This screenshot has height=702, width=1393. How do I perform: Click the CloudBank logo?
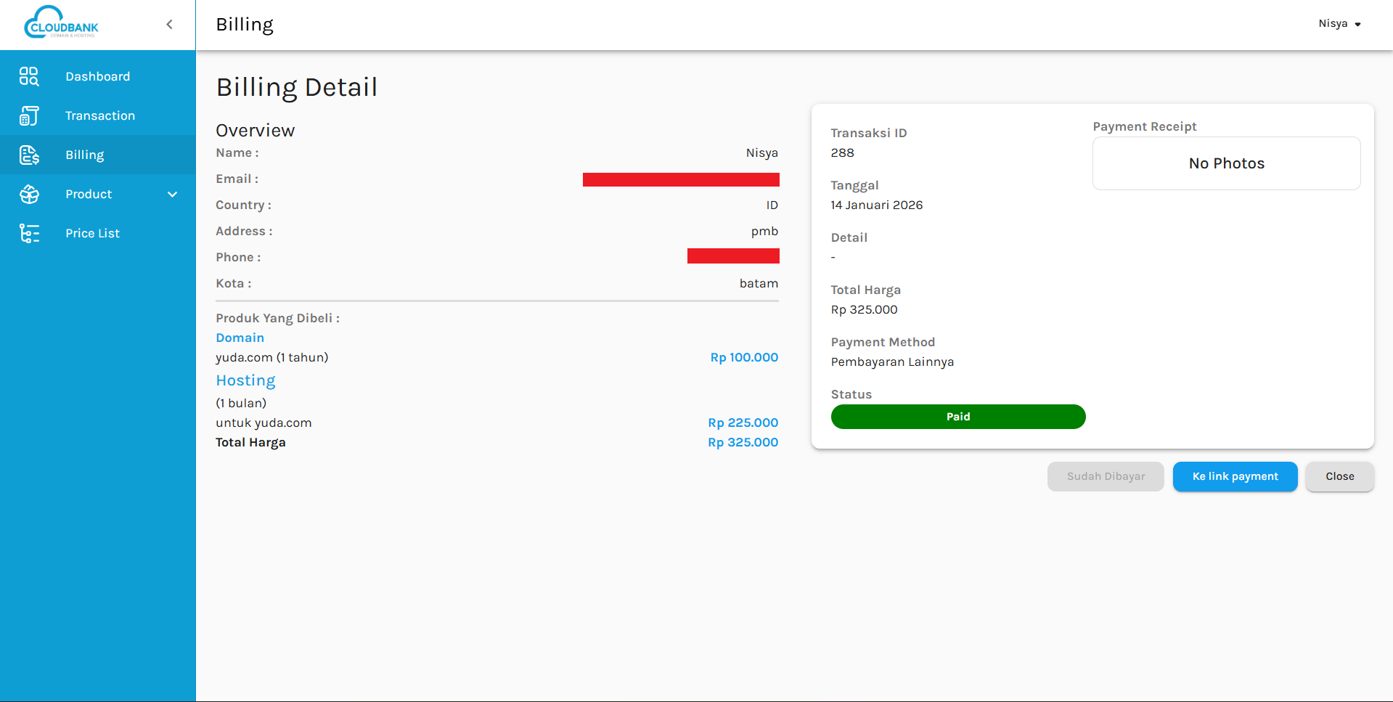coord(61,23)
